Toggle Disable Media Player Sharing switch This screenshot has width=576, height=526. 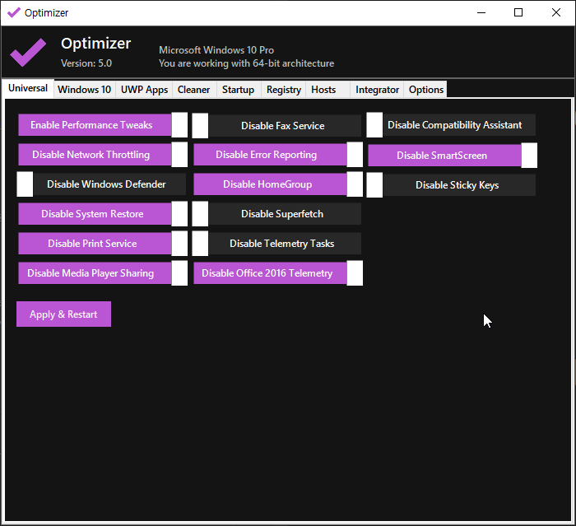103,273
